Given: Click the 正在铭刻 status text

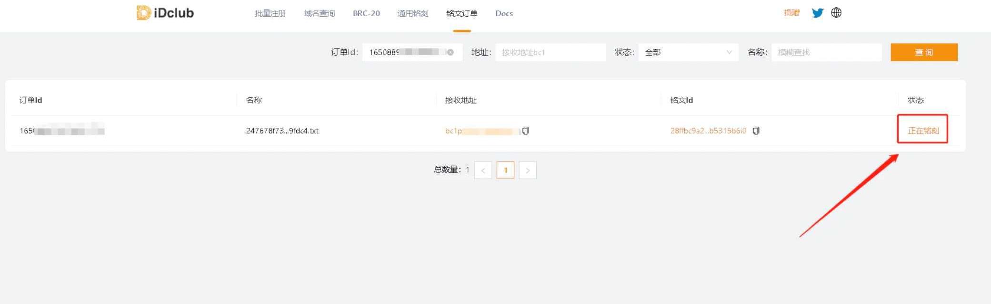Looking at the screenshot, I should tap(923, 131).
